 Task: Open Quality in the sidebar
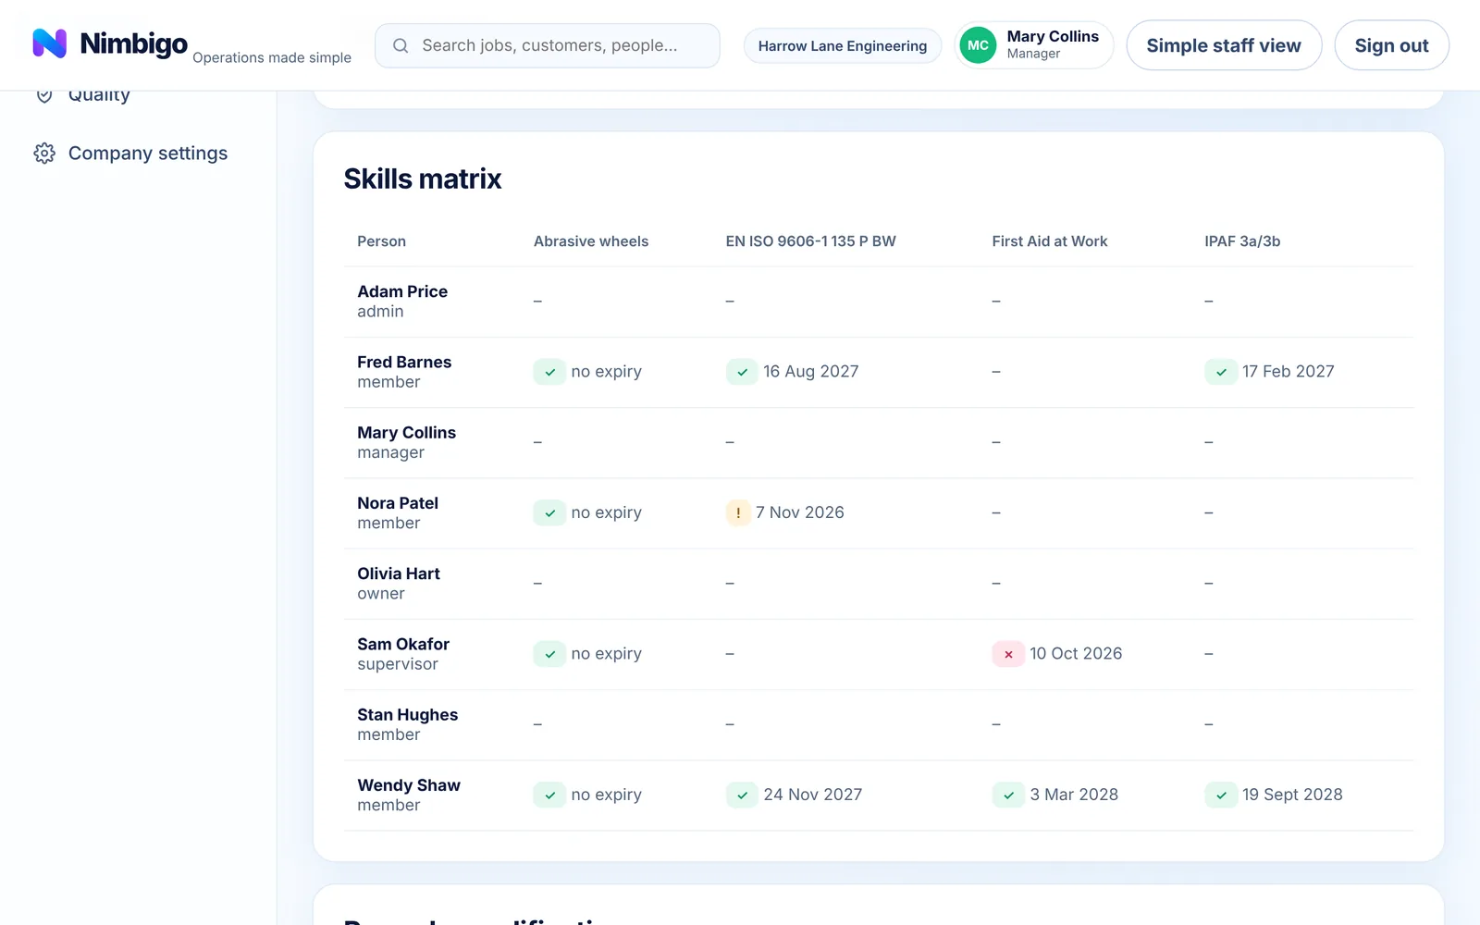(99, 94)
